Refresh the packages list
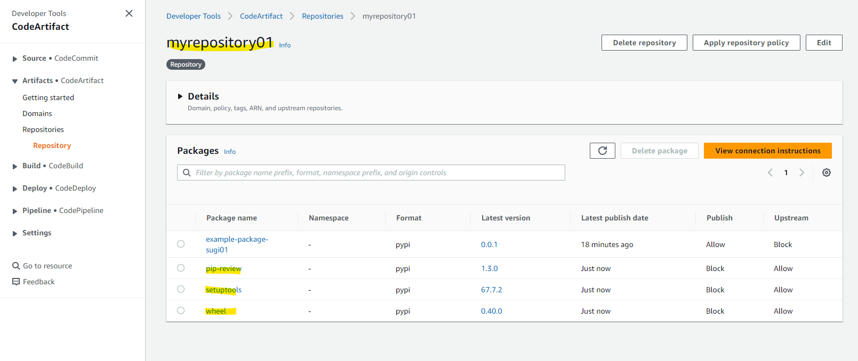This screenshot has height=361, width=858. [603, 151]
